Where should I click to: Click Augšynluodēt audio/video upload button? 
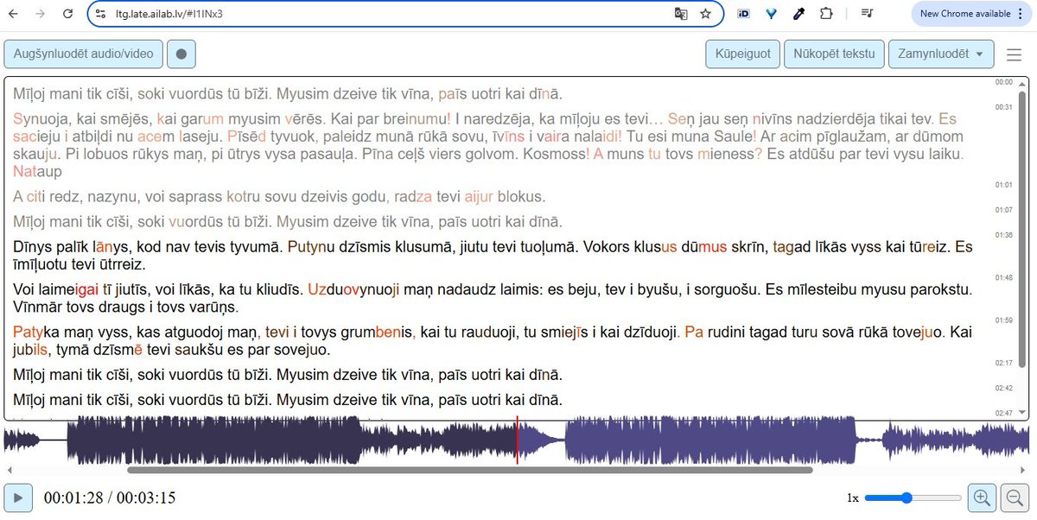pyautogui.click(x=83, y=54)
